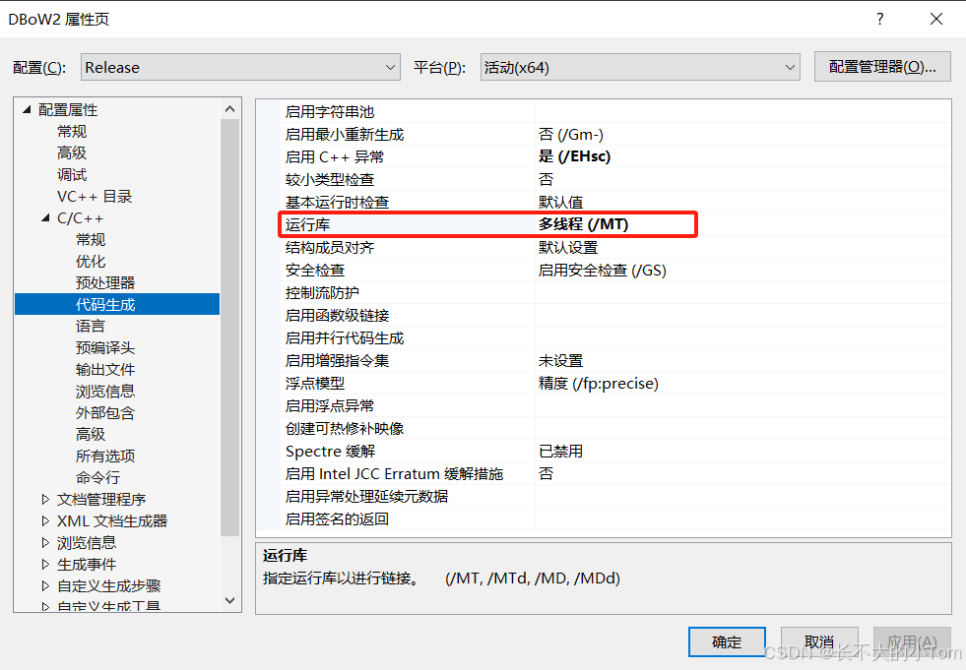This screenshot has height=670, width=966.
Task: Select the 较小类型检查 property
Action: coord(330,180)
